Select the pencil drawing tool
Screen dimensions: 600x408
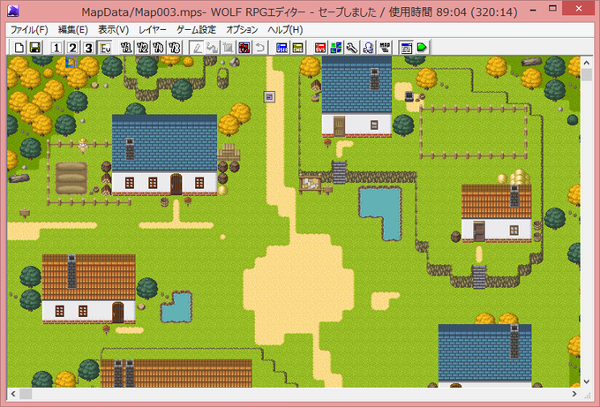(x=197, y=48)
